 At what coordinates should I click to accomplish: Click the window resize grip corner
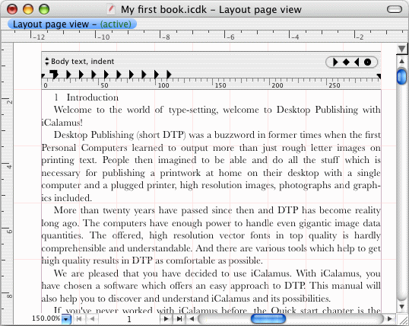(403, 319)
